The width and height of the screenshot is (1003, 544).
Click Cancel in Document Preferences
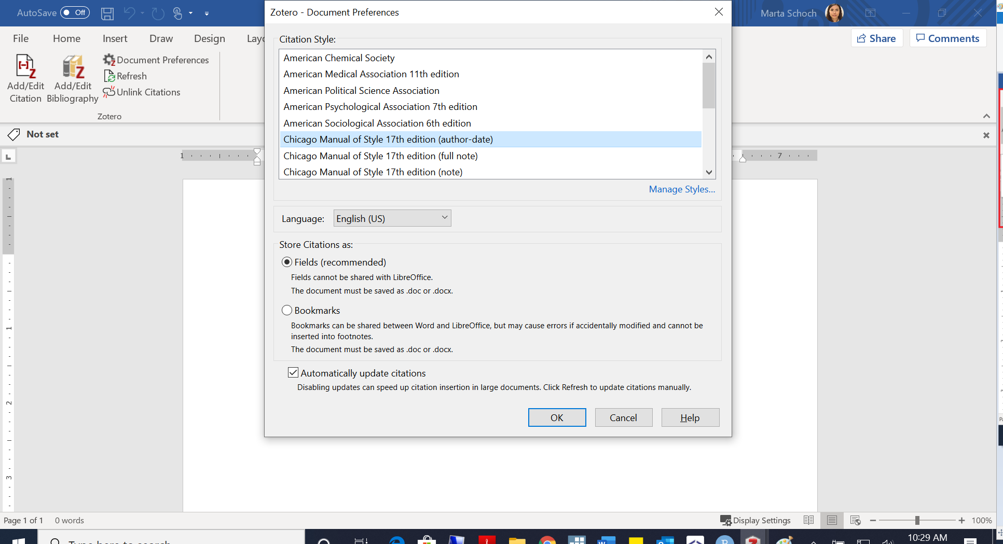click(623, 417)
